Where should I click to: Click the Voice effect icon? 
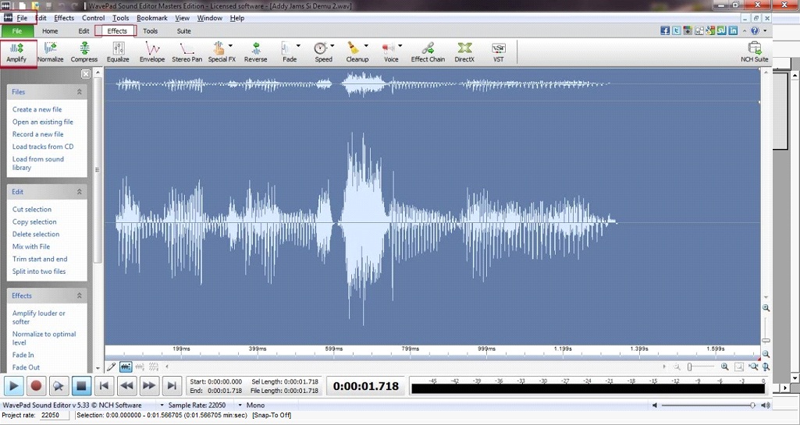(x=388, y=48)
